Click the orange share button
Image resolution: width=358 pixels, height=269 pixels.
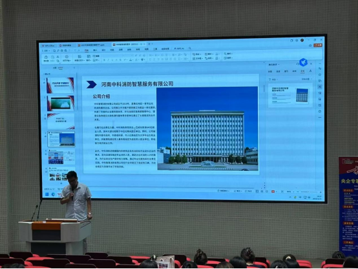coord(318,45)
